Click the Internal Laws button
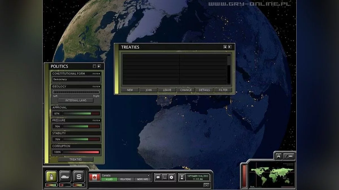Image resolution: width=339 pixels, height=190 pixels. (76, 100)
